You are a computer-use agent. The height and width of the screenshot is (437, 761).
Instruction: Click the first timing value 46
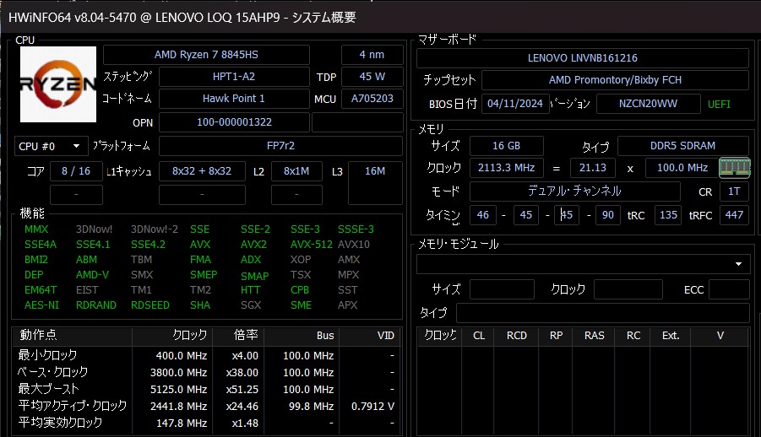(483, 215)
